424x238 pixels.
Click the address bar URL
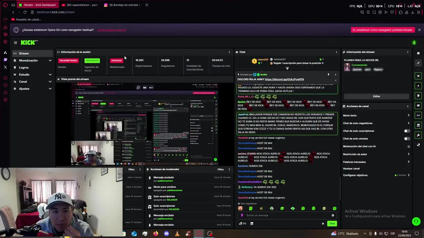pos(55,12)
